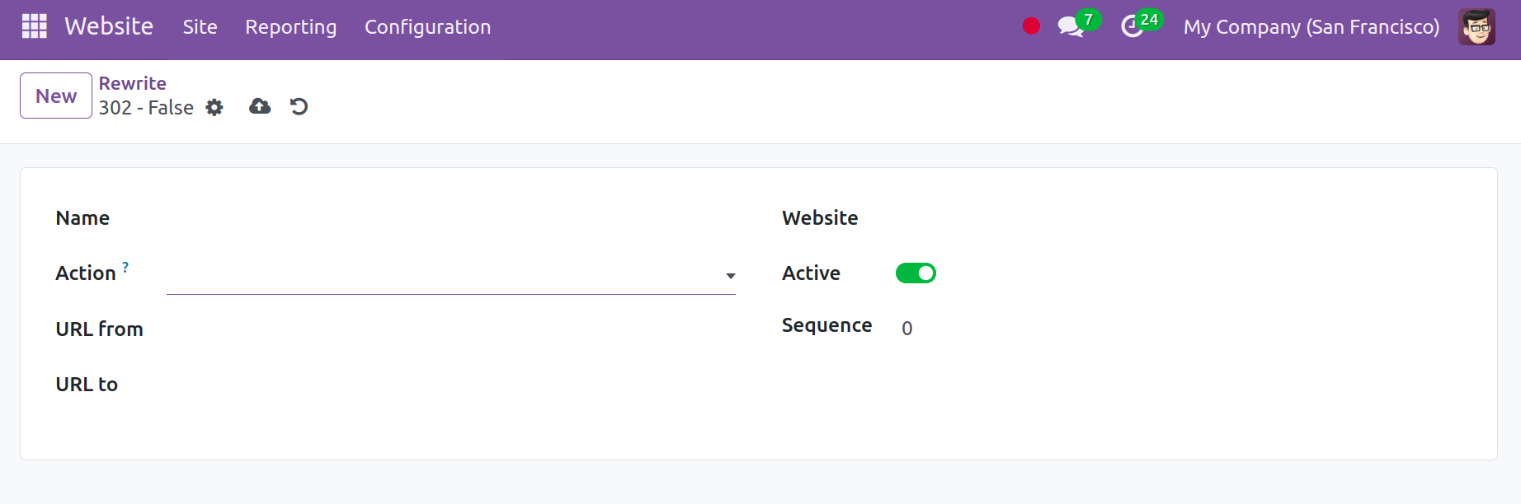
Task: Expand the Action dropdown arrow
Action: pos(730,276)
